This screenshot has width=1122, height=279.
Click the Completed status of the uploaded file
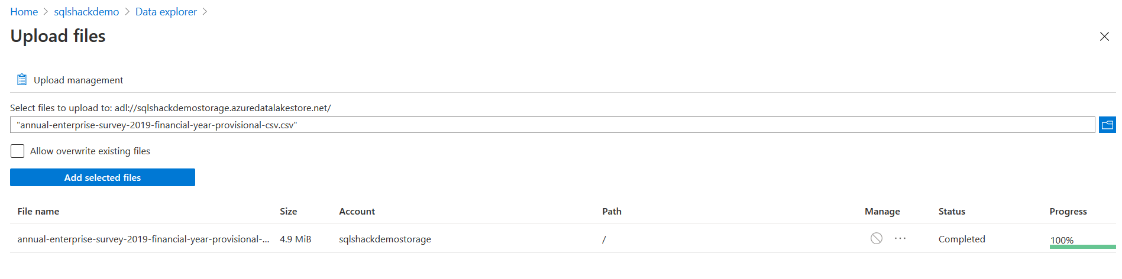[961, 239]
